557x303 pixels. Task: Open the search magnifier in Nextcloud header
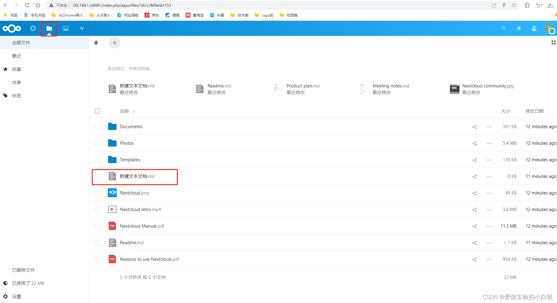pyautogui.click(x=504, y=28)
